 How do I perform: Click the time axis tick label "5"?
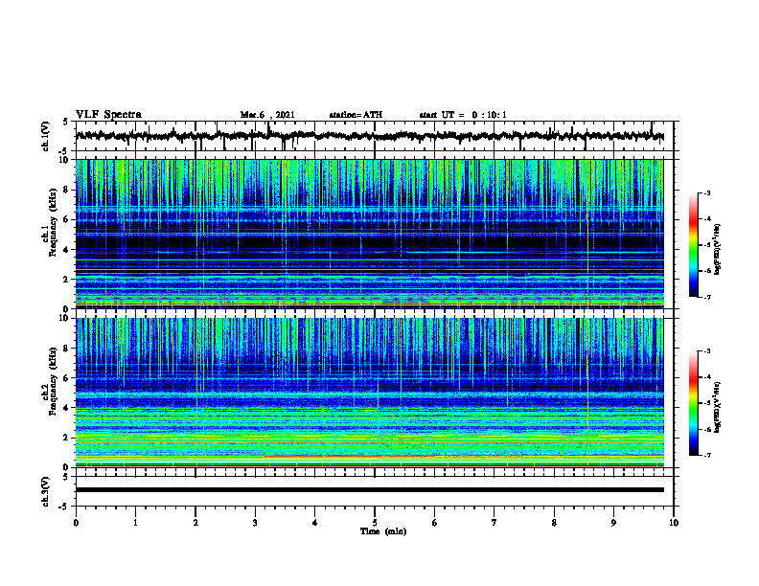pos(375,523)
